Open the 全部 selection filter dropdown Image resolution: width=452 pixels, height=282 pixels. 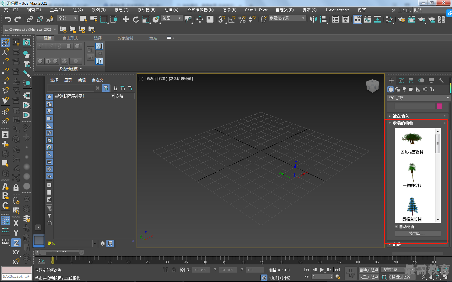(x=67, y=18)
